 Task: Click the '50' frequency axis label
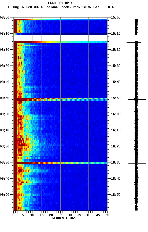pyautogui.click(x=107, y=215)
